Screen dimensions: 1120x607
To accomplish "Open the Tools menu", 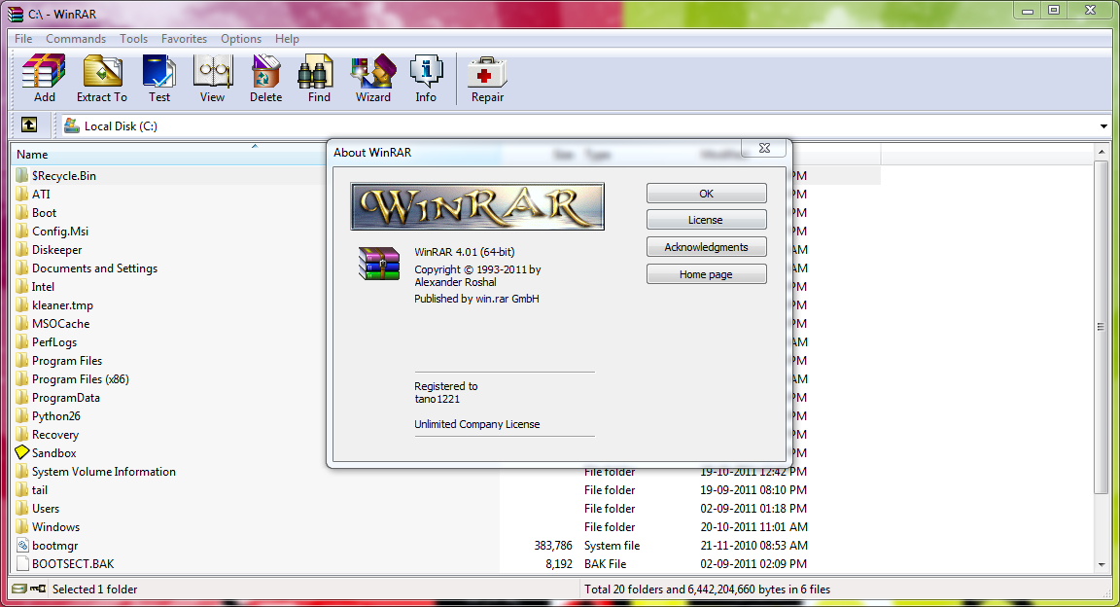I will click(x=133, y=39).
